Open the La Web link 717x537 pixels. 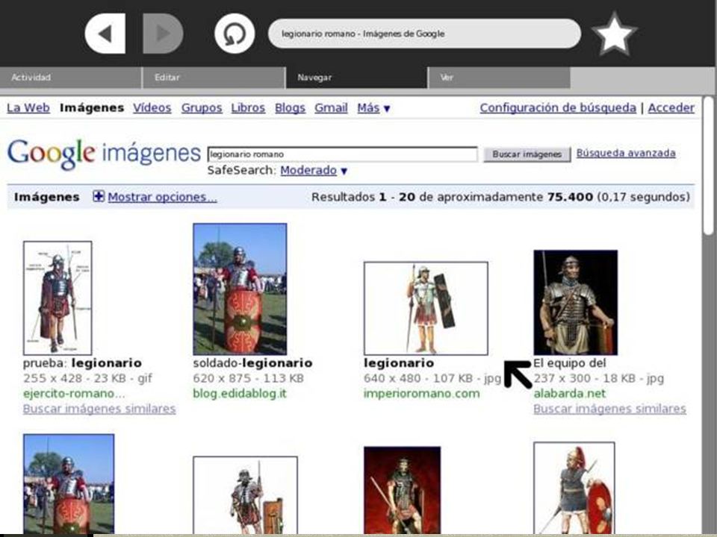coord(28,107)
